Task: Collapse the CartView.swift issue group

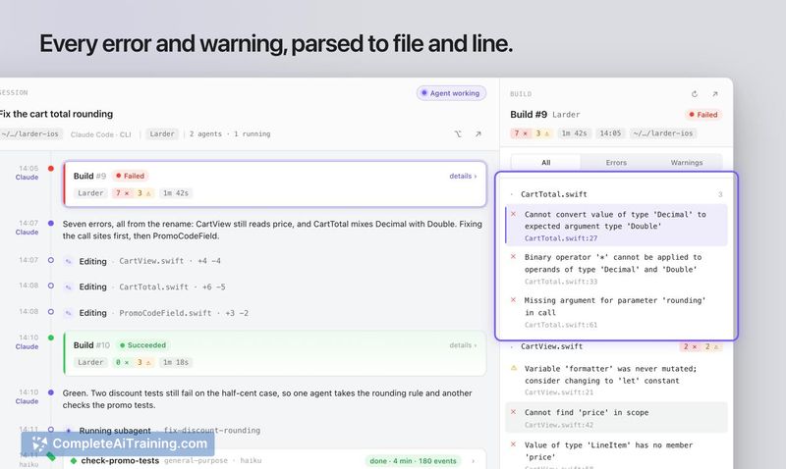Action: [x=511, y=346]
